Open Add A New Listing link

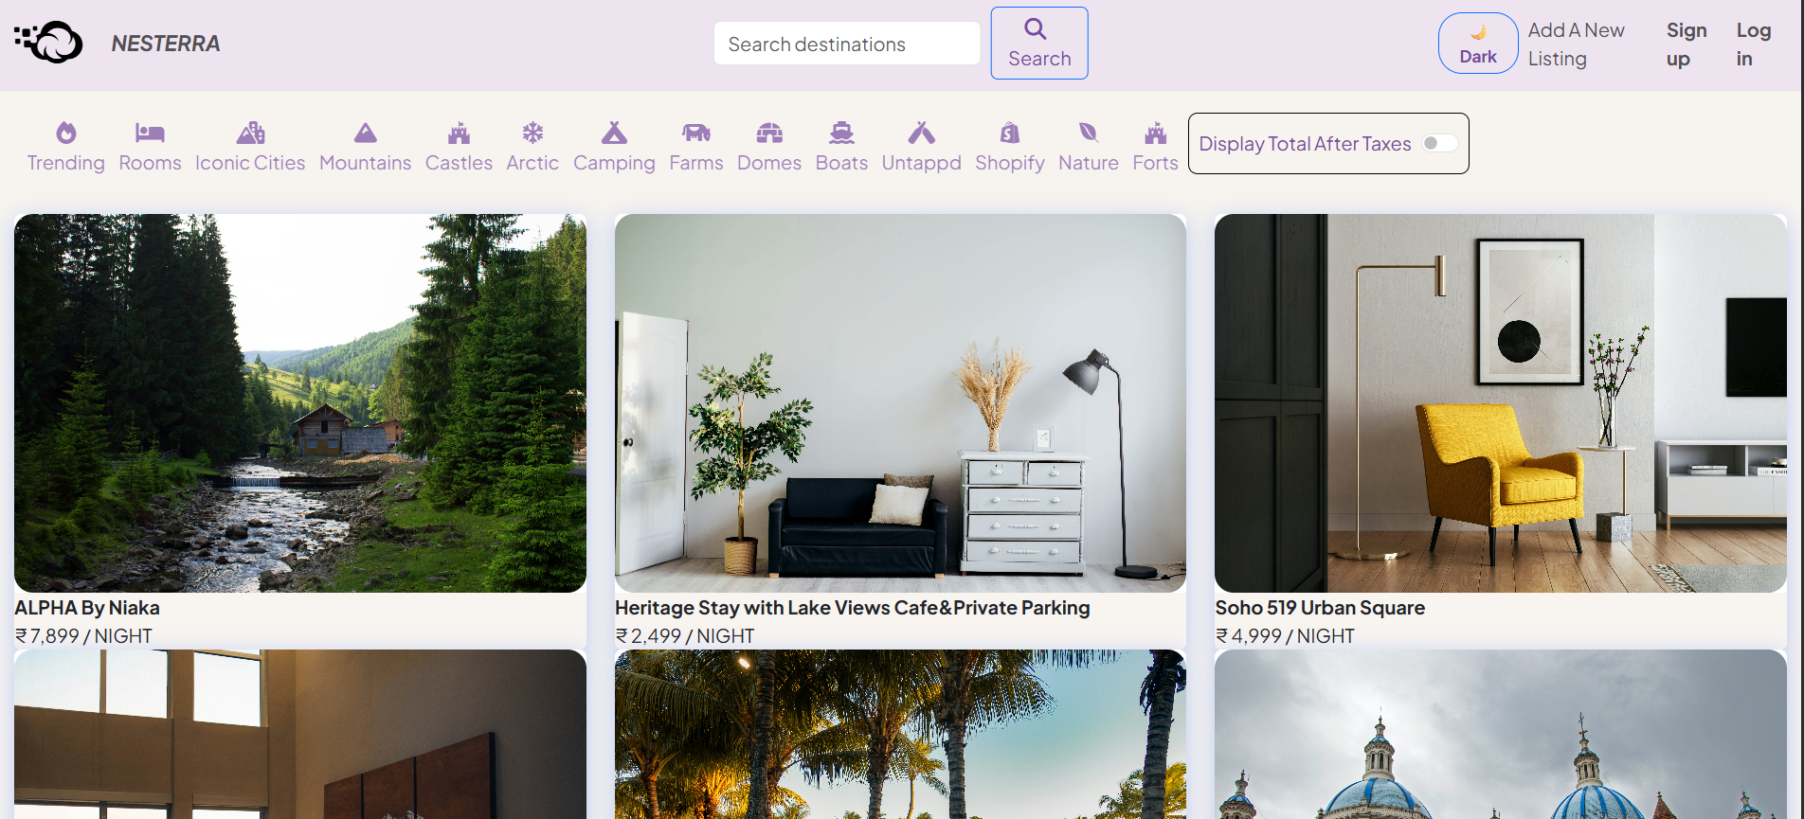(1576, 44)
